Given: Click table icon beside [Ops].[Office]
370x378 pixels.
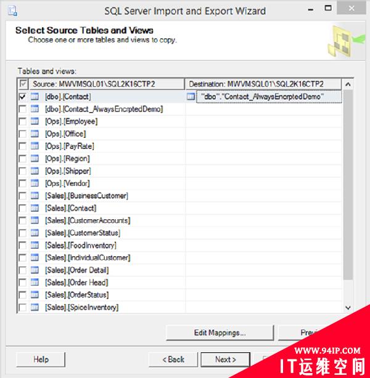Looking at the screenshot, I should coord(35,134).
